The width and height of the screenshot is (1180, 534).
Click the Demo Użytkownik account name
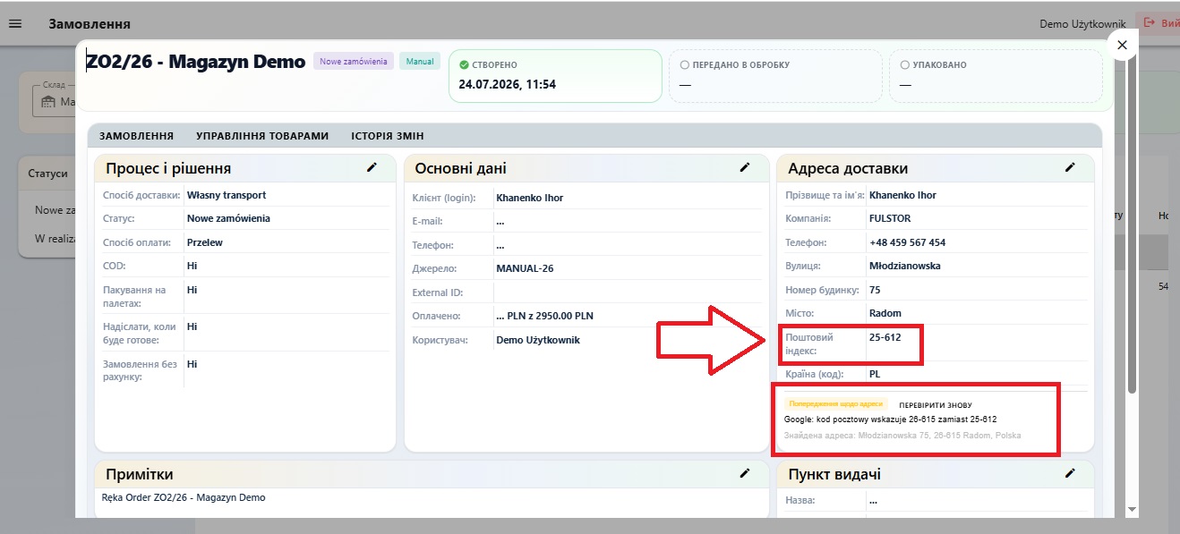tap(1082, 23)
